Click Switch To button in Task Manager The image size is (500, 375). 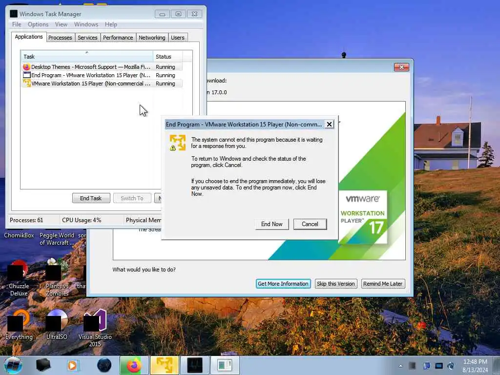click(x=132, y=198)
